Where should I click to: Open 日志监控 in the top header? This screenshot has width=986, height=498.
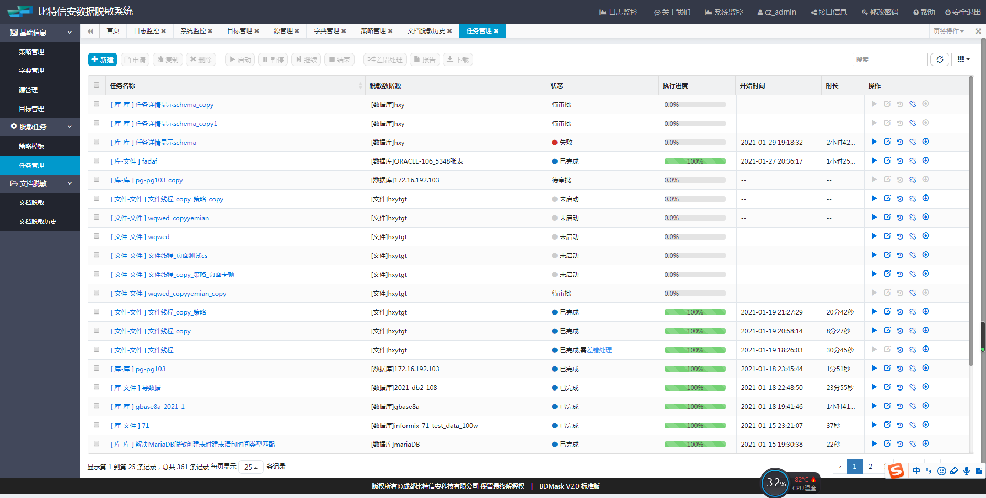pos(618,12)
